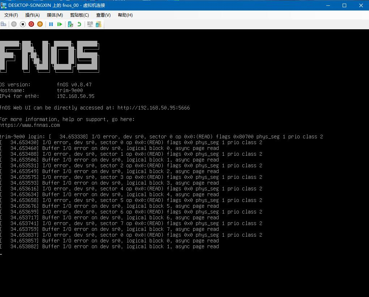Open the 剪贴板(C) menu
Image resolution: width=369 pixels, height=297 pixels.
pyautogui.click(x=80, y=15)
